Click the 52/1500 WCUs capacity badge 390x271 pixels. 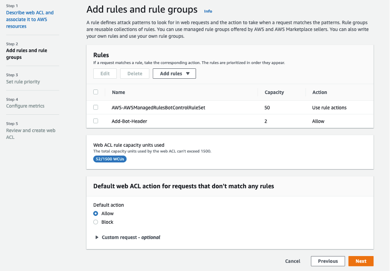(109, 159)
